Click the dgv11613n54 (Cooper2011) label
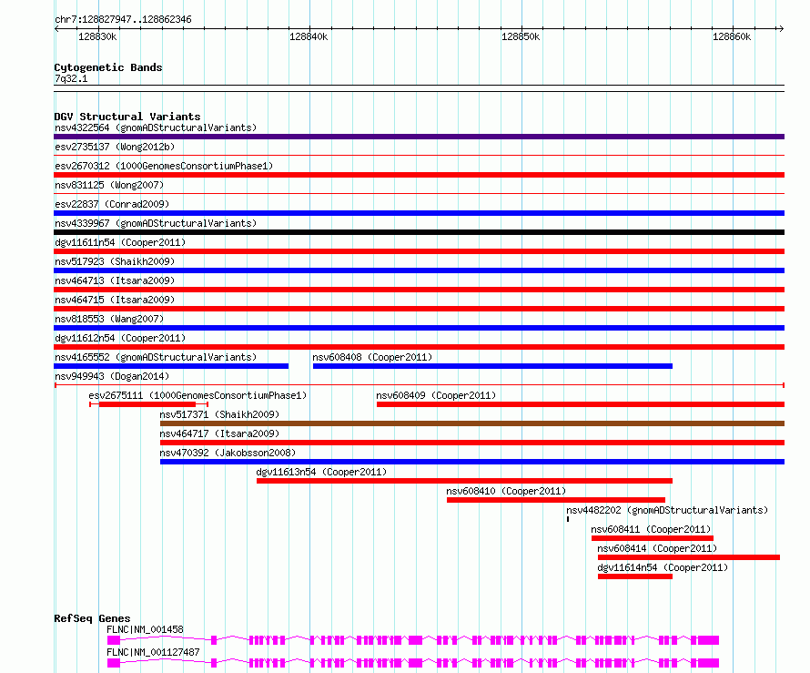 [x=321, y=472]
